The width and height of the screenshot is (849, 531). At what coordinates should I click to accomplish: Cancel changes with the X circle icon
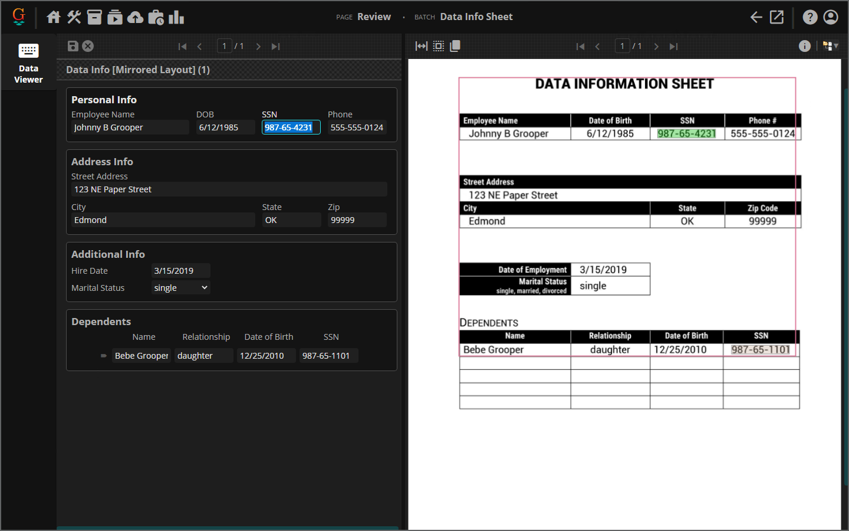(88, 46)
